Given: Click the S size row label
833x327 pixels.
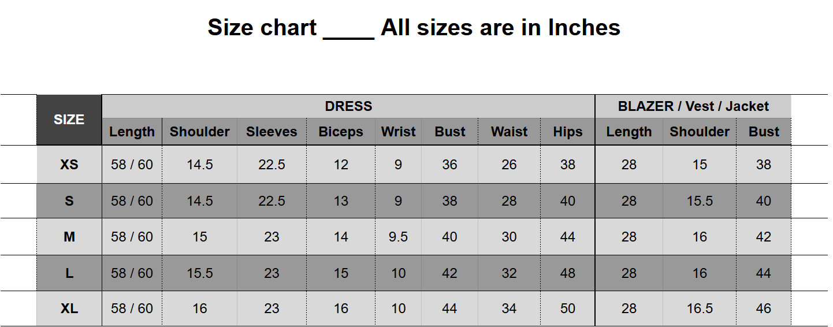Looking at the screenshot, I should [x=69, y=201].
